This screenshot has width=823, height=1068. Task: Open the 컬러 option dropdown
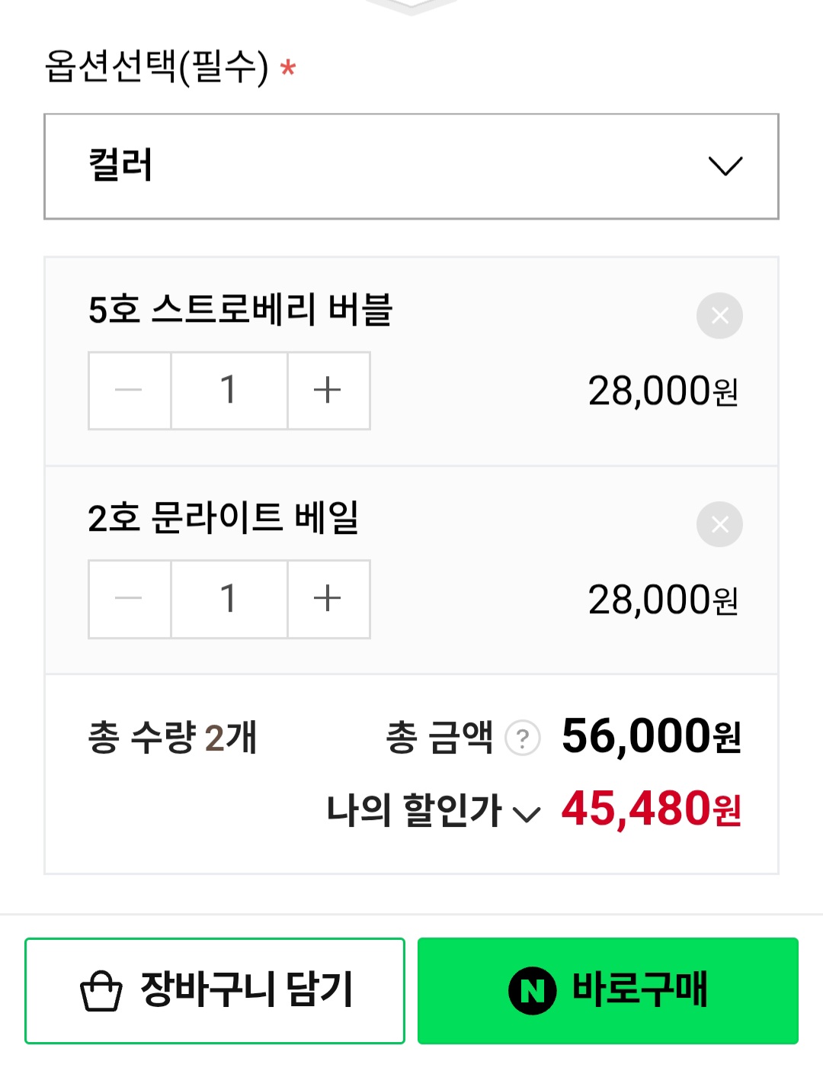tap(411, 166)
